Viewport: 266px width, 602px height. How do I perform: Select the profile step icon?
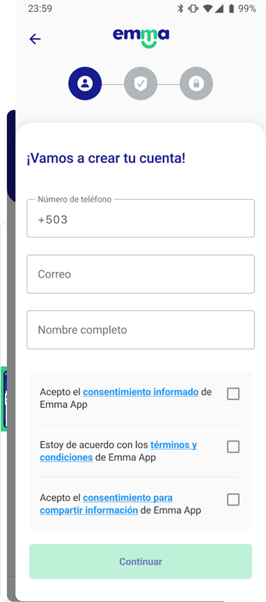click(85, 84)
